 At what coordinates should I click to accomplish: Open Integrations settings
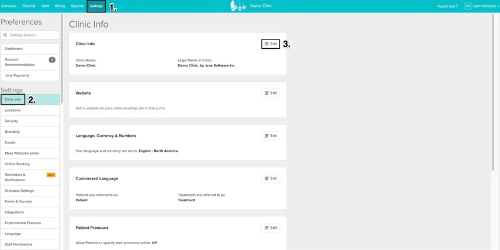click(30, 212)
